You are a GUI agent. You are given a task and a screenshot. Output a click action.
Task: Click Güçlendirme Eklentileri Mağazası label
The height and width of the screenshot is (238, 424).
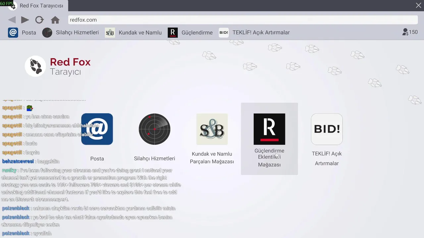(x=269, y=158)
